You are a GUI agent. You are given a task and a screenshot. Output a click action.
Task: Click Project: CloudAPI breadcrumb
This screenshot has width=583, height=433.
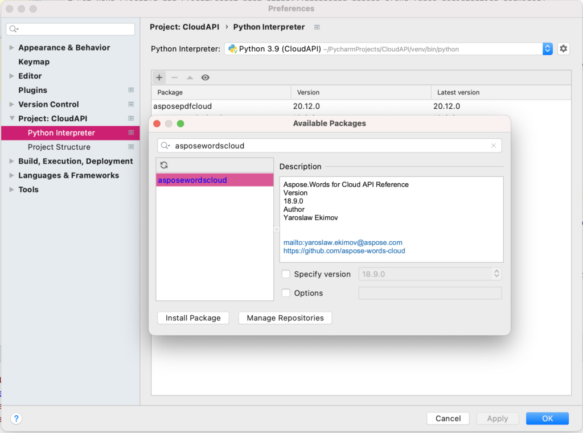(184, 27)
